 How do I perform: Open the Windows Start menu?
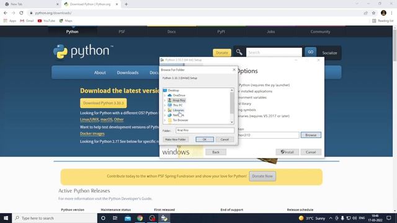pyautogui.click(x=6, y=218)
